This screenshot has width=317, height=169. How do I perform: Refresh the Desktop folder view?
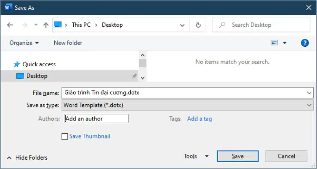point(198,25)
